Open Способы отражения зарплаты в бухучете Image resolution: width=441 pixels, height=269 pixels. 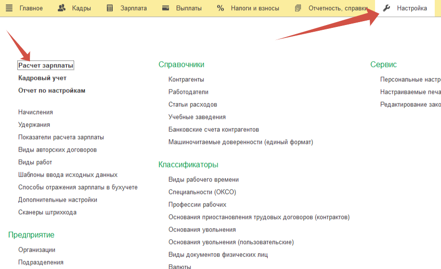(78, 187)
